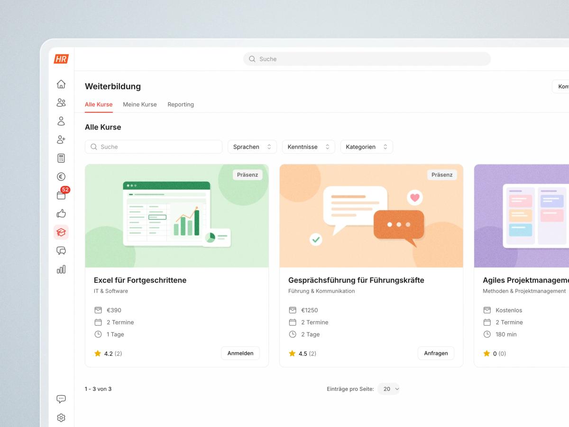Viewport: 569px width, 427px height.
Task: Click the price icon next to €390
Action: [98, 310]
